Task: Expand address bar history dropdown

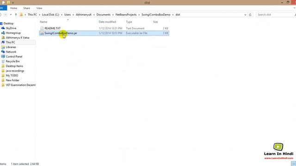Action: (245, 15)
